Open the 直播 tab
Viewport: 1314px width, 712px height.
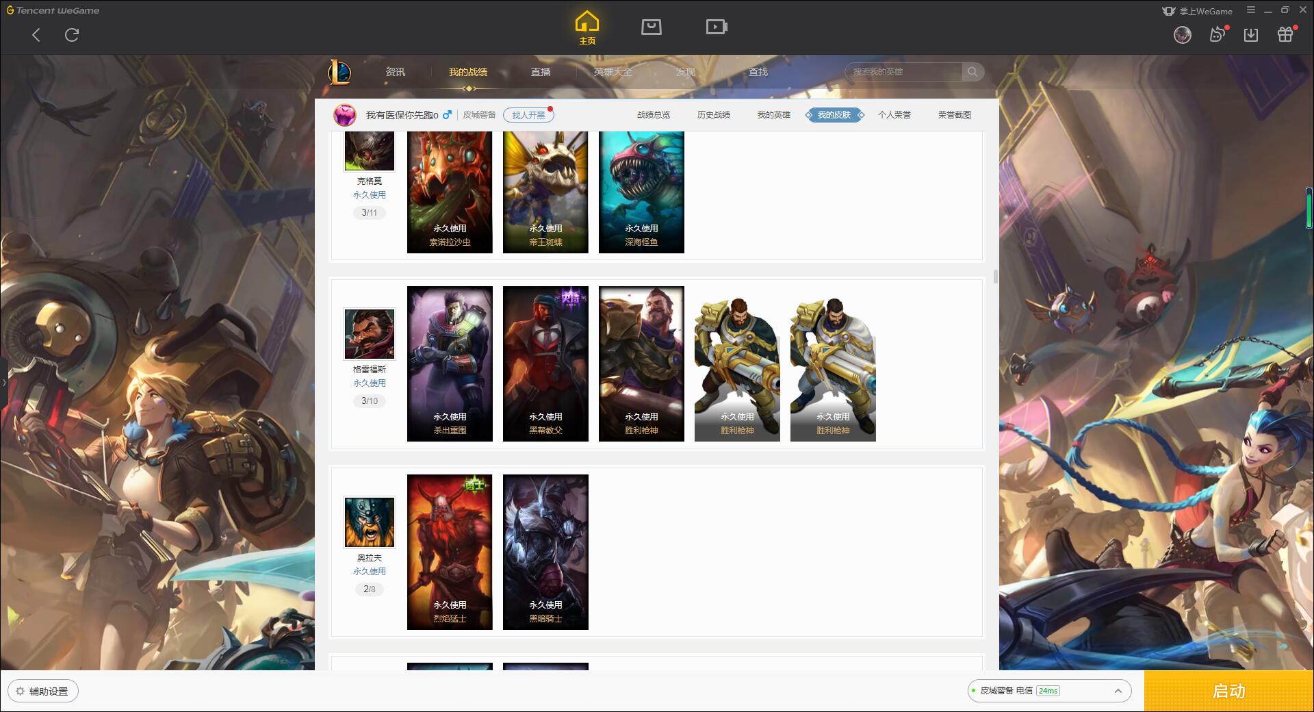coord(541,72)
